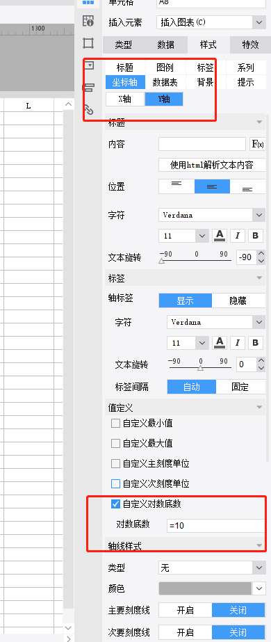
Task: Click the gray 颜色 swatch
Action: [x=205, y=588]
